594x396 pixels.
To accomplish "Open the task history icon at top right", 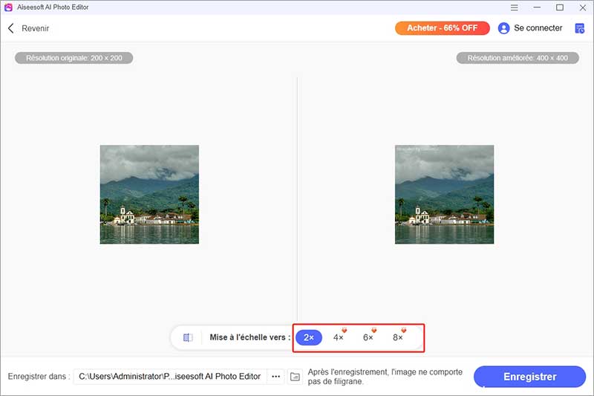I will [x=580, y=28].
